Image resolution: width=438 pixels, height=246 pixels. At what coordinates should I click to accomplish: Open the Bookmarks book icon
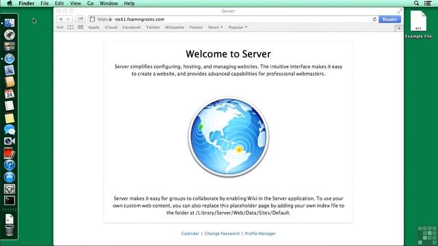tap(70, 27)
